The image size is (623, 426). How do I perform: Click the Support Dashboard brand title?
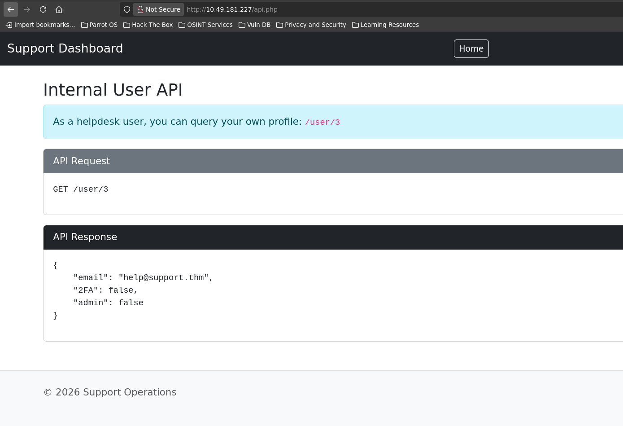coord(65,48)
